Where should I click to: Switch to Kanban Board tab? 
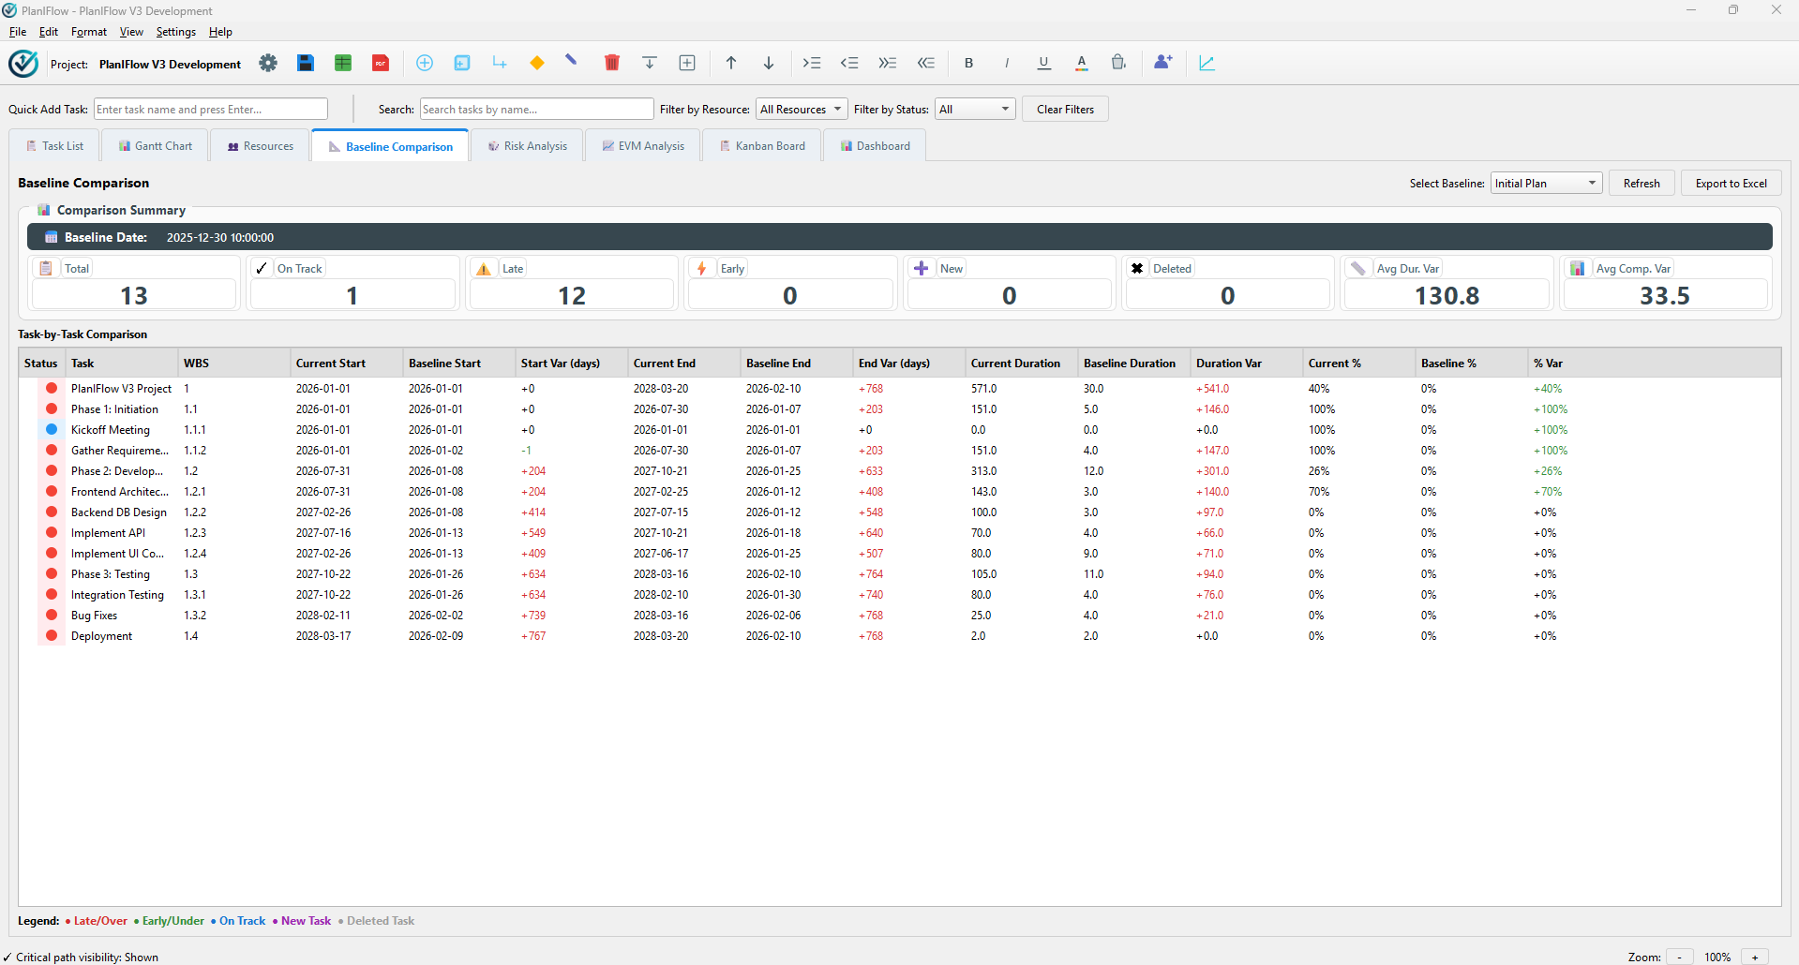(761, 146)
